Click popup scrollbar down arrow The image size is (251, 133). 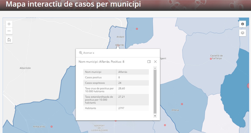(x=155, y=116)
